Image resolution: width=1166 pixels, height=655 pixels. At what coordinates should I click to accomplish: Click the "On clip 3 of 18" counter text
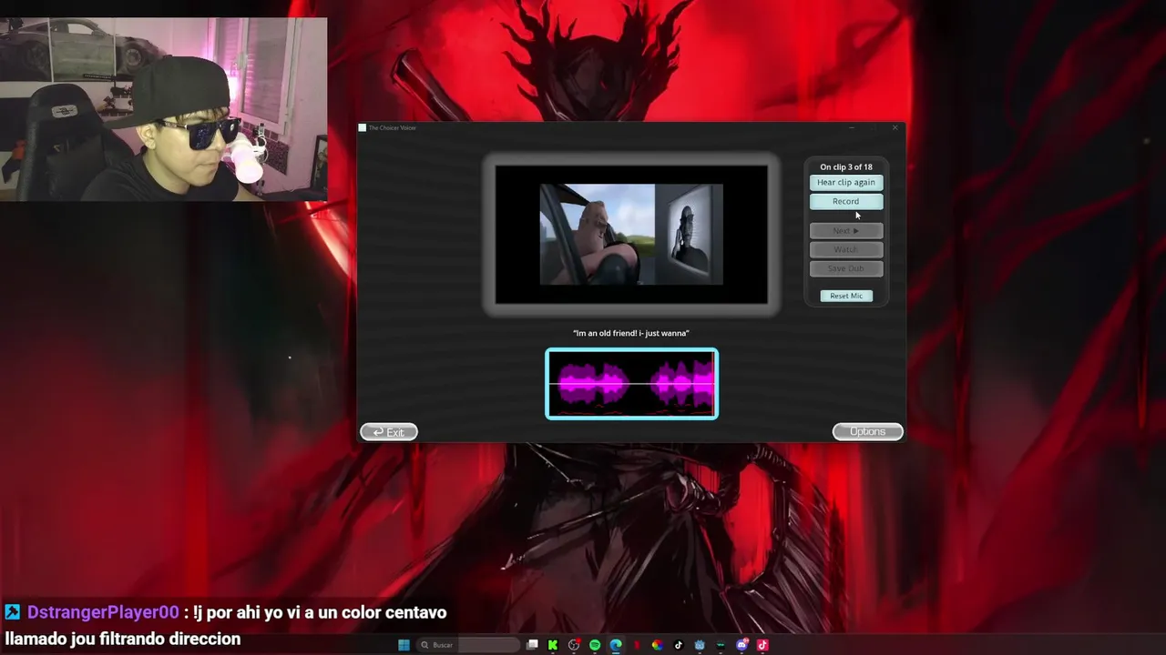click(846, 167)
